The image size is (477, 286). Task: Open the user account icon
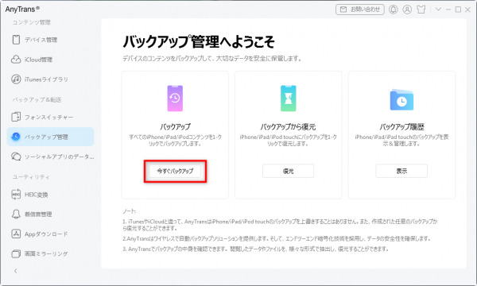pyautogui.click(x=407, y=10)
